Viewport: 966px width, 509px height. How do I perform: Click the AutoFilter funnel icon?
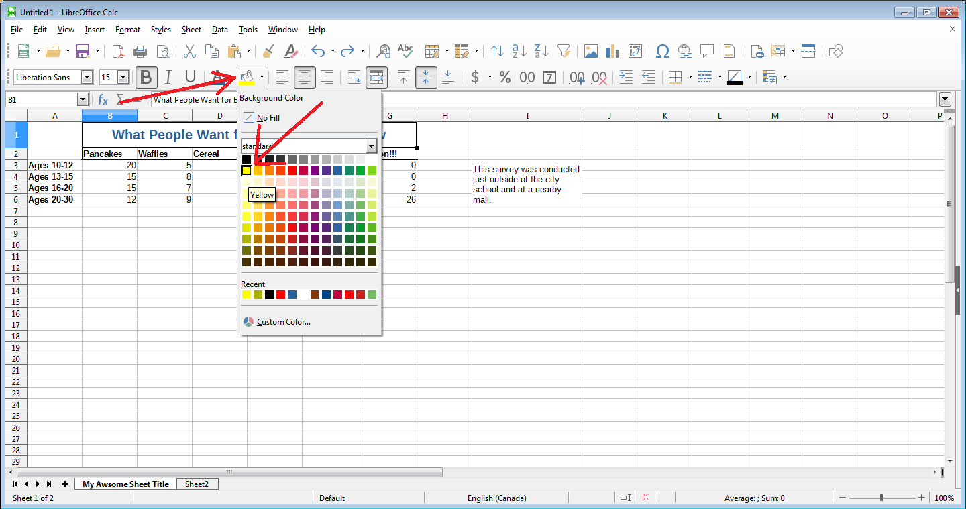point(563,51)
